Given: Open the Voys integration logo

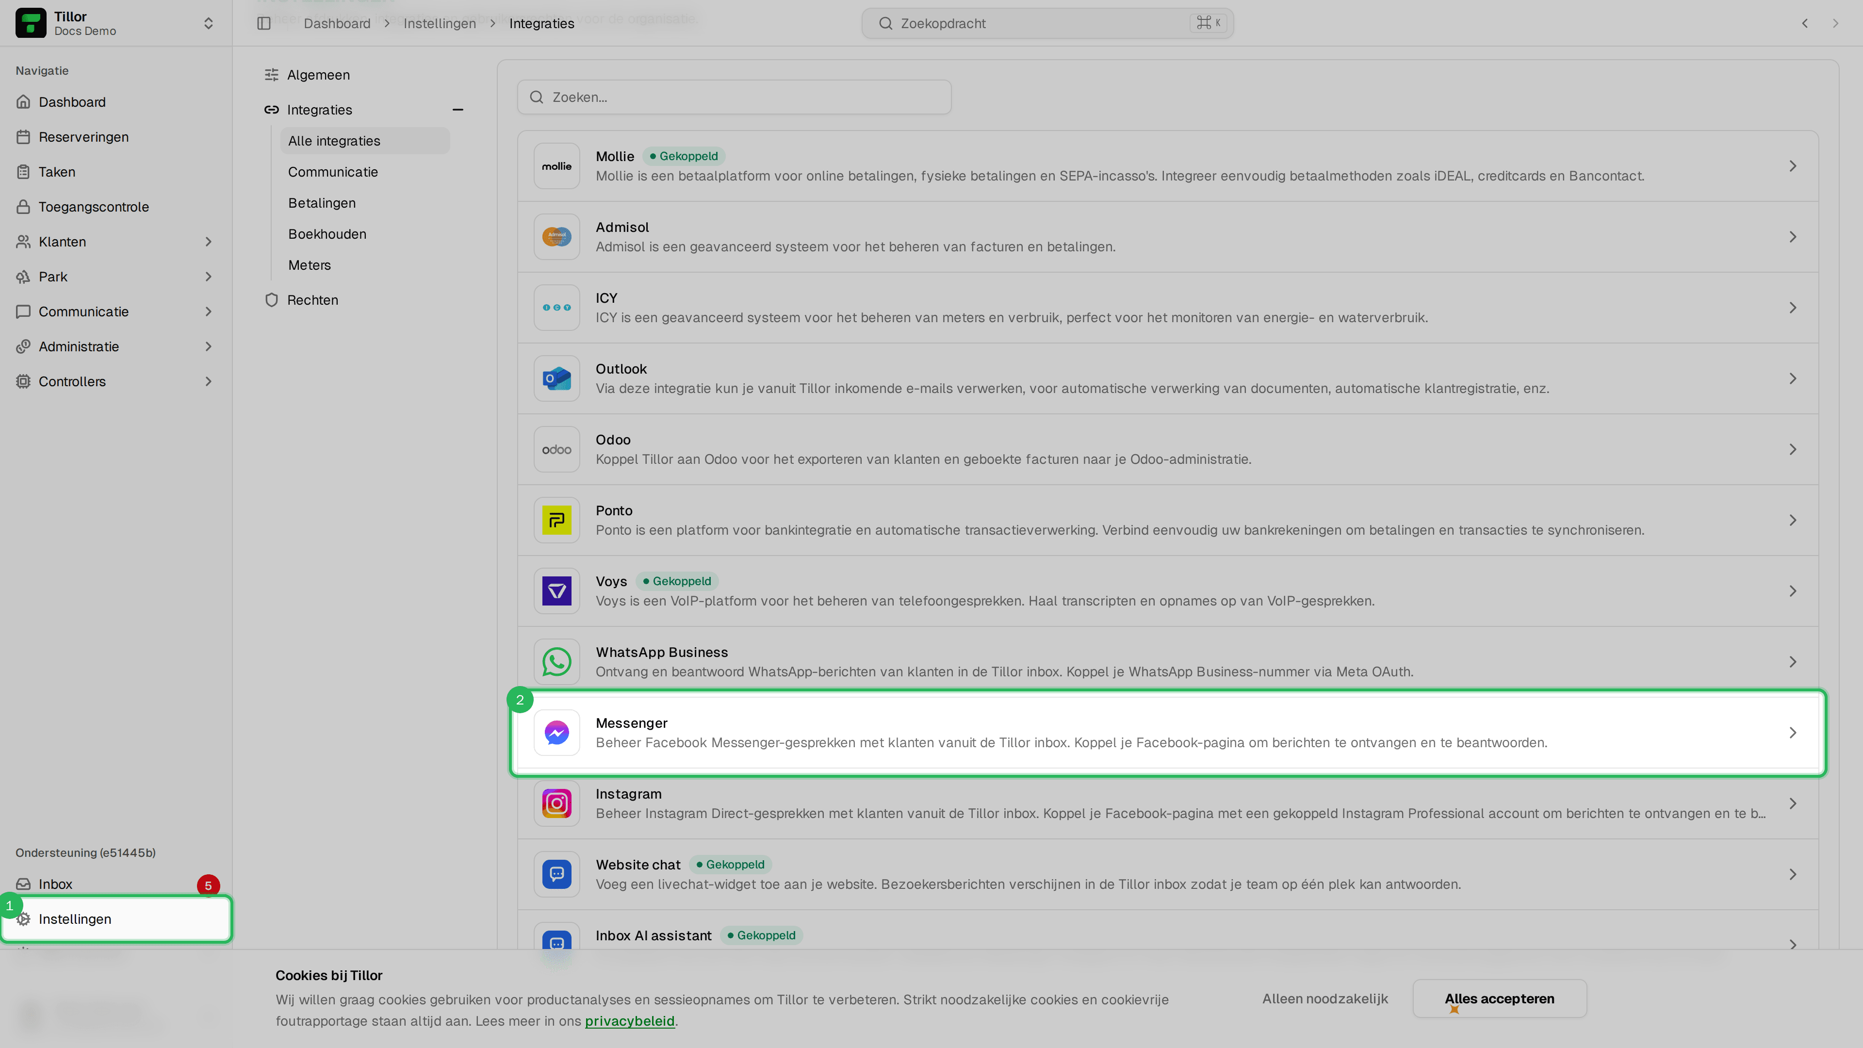Looking at the screenshot, I should [x=557, y=591].
